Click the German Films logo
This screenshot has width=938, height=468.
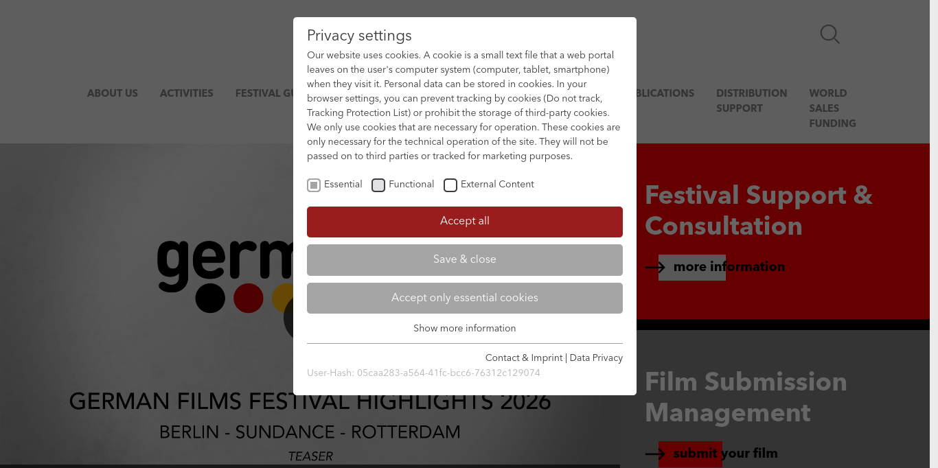tap(225, 276)
